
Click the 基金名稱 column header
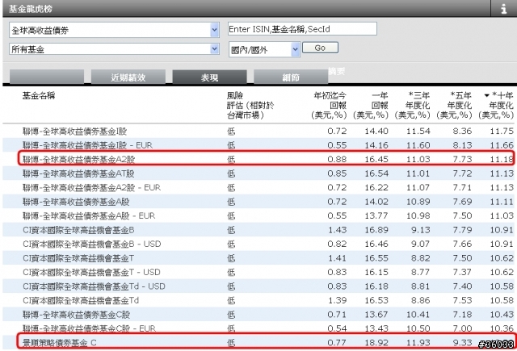pyautogui.click(x=39, y=96)
